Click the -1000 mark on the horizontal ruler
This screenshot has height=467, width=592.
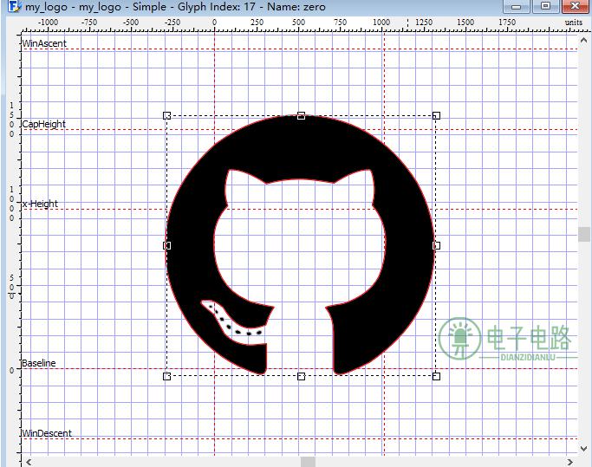48,23
